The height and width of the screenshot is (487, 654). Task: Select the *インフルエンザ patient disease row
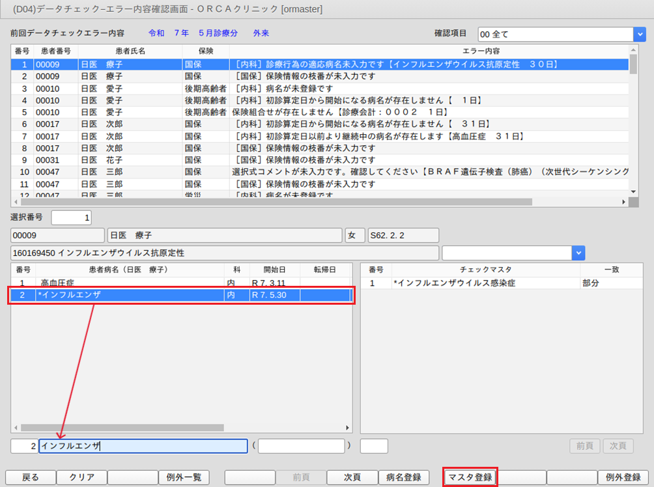(x=130, y=295)
